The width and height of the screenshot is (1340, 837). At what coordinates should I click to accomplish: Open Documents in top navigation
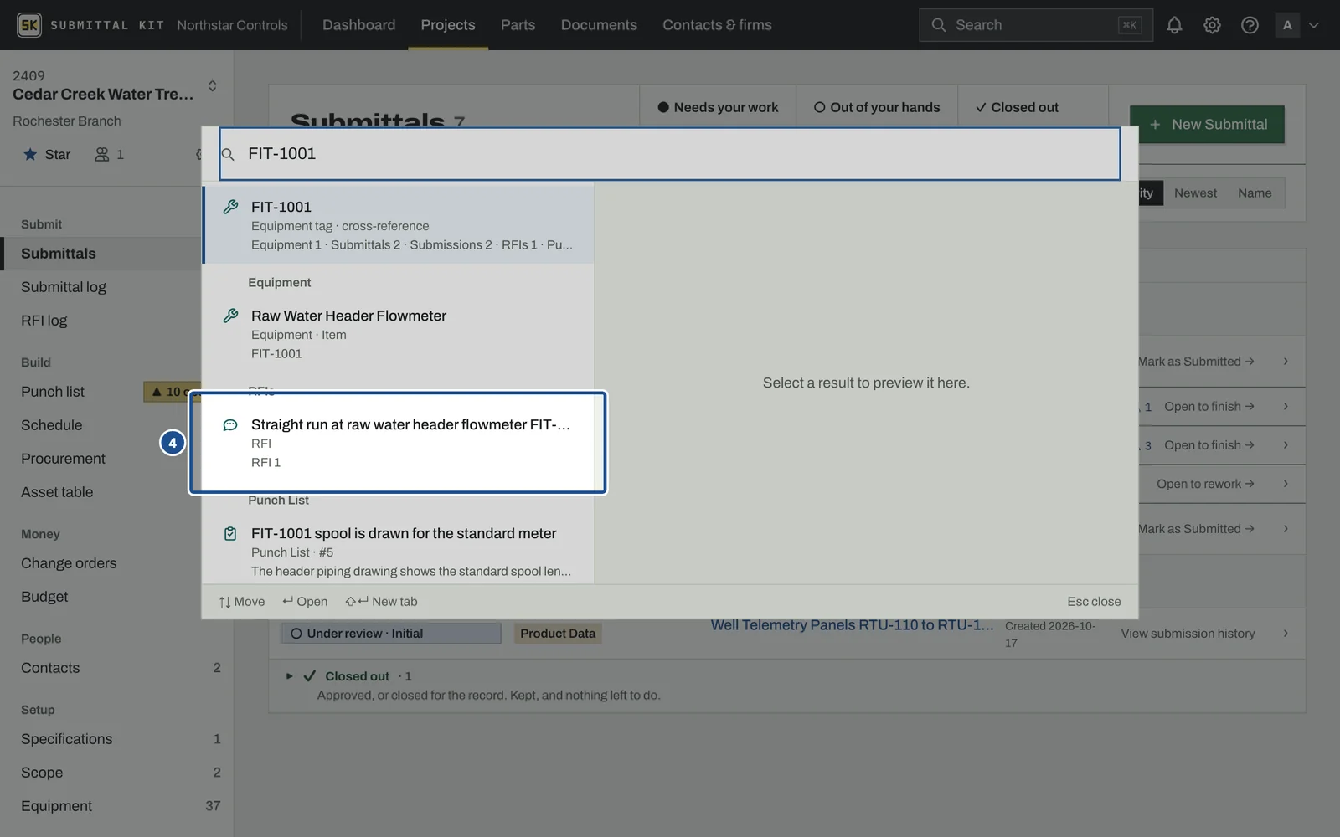599,25
